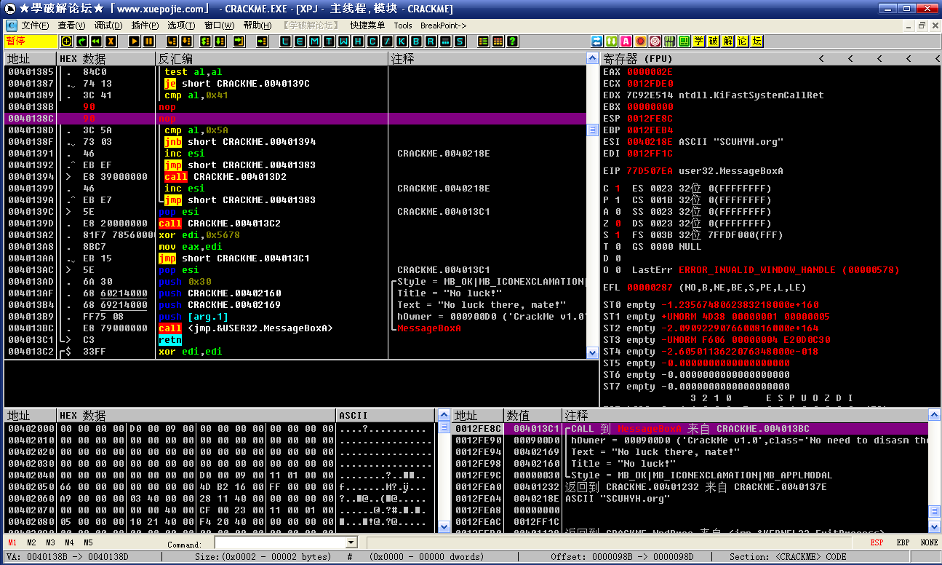Open the CPU (C) window icon
This screenshot has width=942, height=565.
(372, 42)
